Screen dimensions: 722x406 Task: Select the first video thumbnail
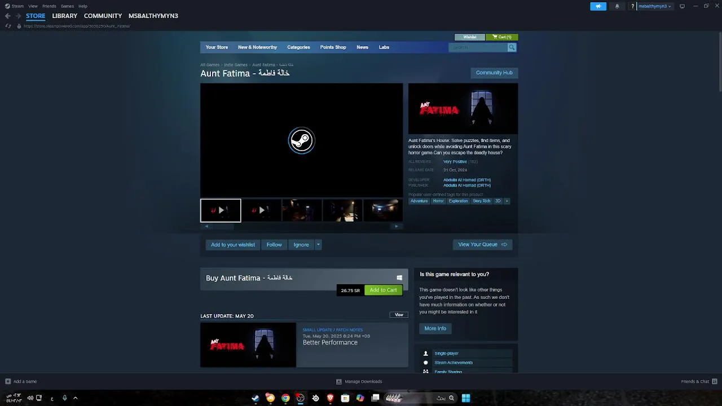coord(221,210)
